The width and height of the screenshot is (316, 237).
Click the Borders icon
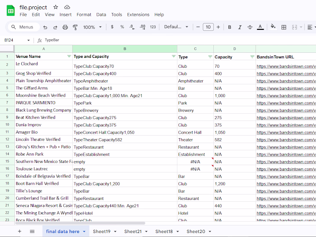284,27
